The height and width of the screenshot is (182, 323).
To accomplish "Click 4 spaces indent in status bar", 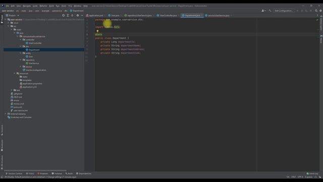I will click(x=308, y=177).
